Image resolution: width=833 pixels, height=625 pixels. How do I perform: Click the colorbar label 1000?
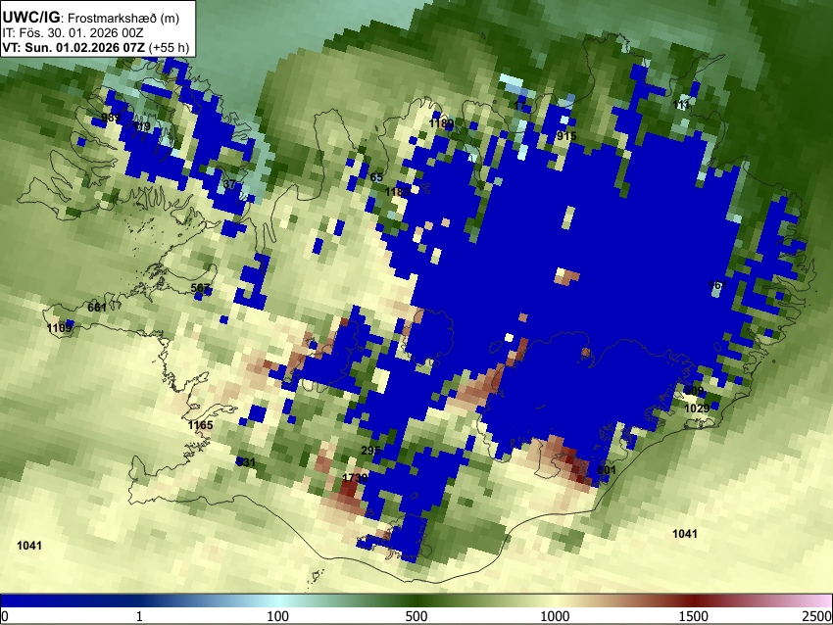click(x=555, y=616)
